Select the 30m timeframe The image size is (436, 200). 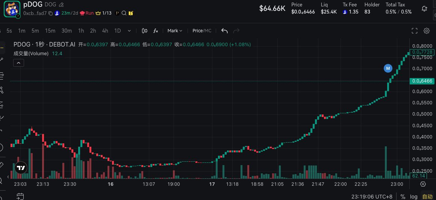click(x=67, y=31)
